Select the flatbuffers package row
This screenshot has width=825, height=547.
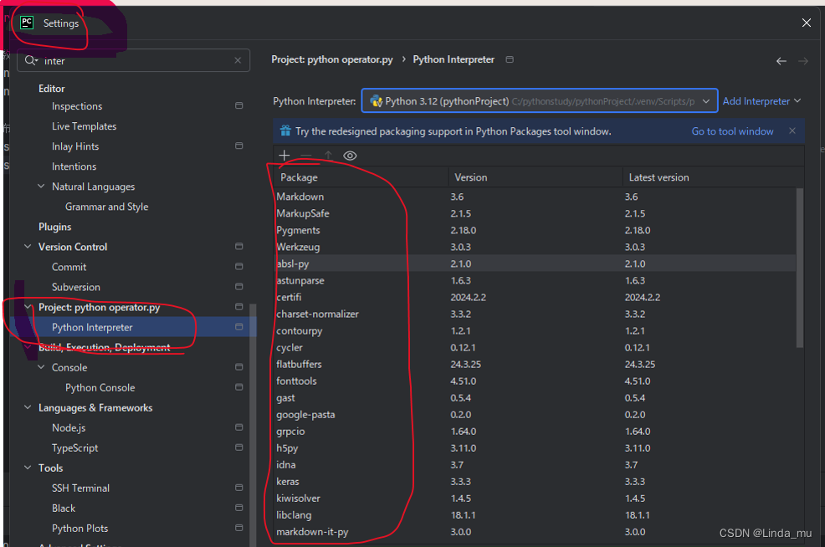(x=535, y=364)
